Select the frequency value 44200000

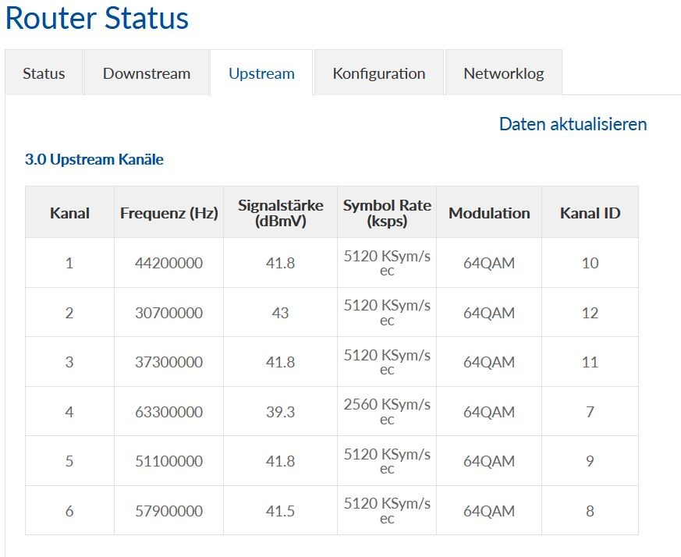[168, 264]
